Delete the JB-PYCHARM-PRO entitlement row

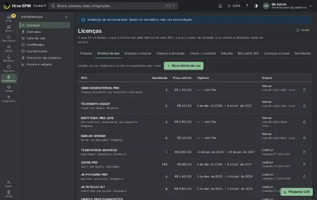click(304, 177)
